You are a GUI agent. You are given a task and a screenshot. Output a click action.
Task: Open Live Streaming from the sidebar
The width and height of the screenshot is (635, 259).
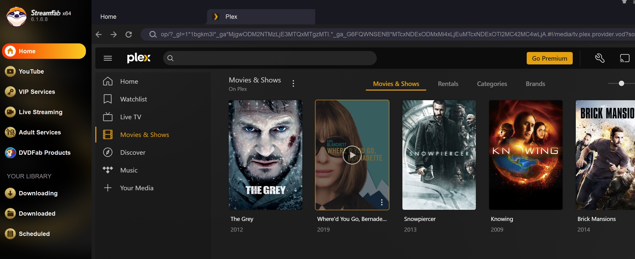click(40, 112)
